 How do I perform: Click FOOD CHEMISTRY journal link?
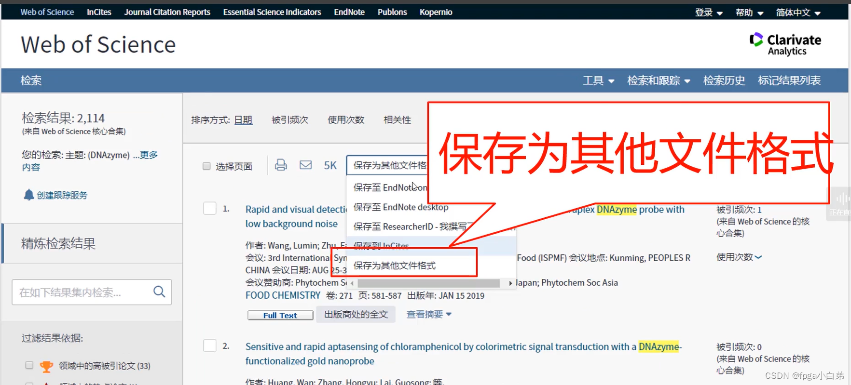(283, 295)
